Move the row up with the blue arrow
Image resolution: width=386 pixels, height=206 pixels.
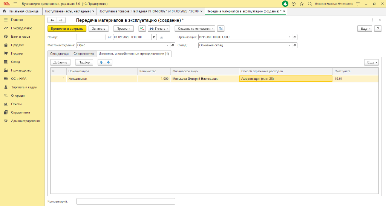click(101, 62)
